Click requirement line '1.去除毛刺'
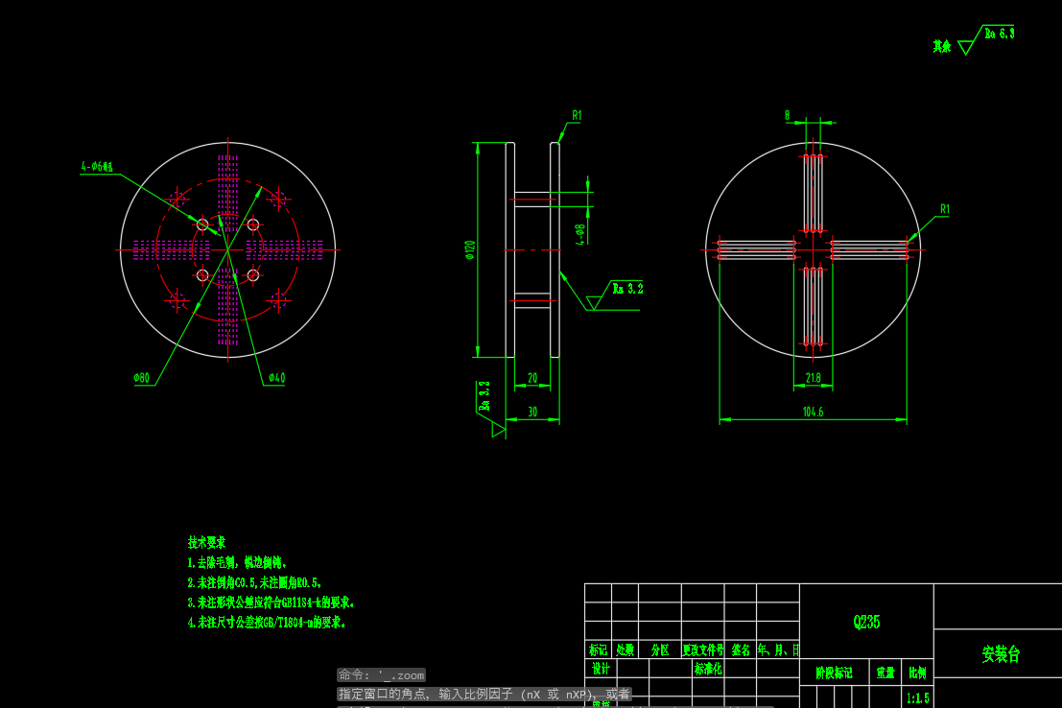Image resolution: width=1062 pixels, height=708 pixels. [237, 563]
